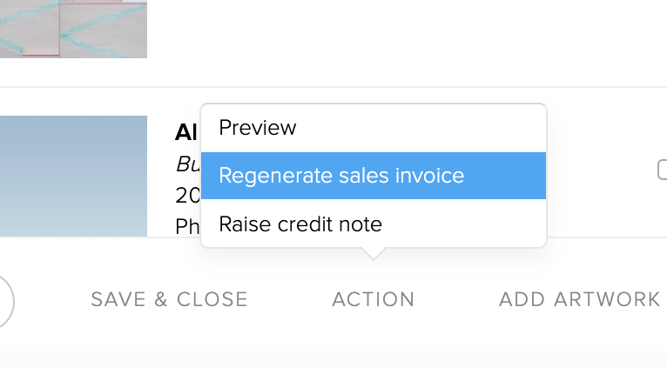Click the italic artwork title starting with Bu
This screenshot has width=667, height=367.
coord(187,164)
